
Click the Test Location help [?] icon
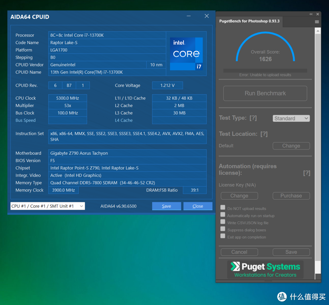click(264, 134)
